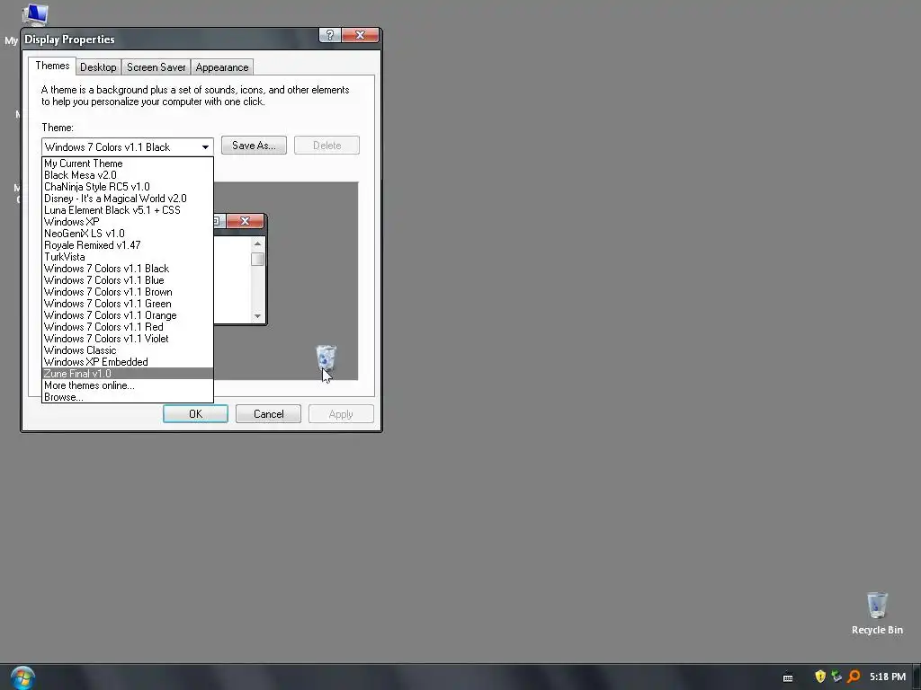Open the Start menu orb
This screenshot has width=921, height=690.
22,678
